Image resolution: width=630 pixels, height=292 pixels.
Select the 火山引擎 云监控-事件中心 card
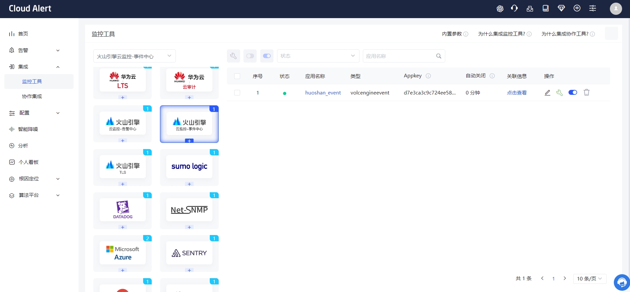click(x=189, y=123)
